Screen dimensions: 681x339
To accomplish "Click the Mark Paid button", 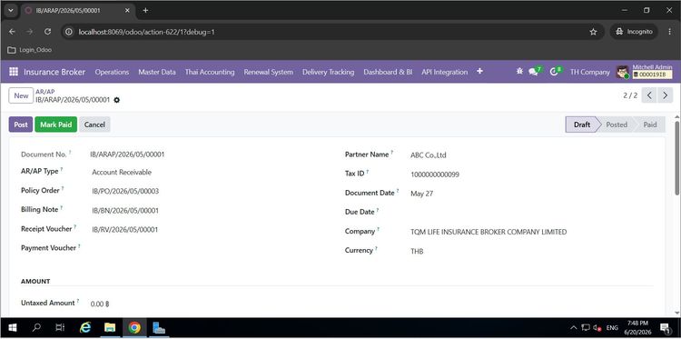I will pos(56,125).
